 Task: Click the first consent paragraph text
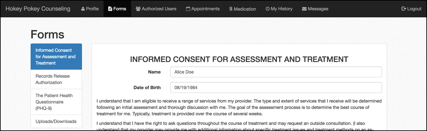[239, 107]
